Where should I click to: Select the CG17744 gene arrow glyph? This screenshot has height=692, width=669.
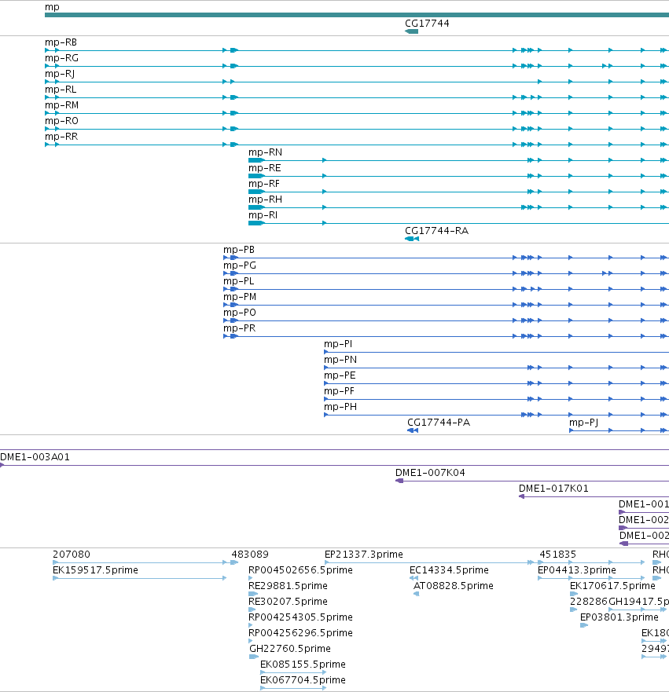pyautogui.click(x=412, y=31)
